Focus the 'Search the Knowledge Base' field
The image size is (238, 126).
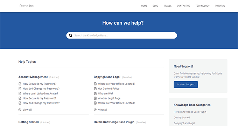[x=121, y=35]
